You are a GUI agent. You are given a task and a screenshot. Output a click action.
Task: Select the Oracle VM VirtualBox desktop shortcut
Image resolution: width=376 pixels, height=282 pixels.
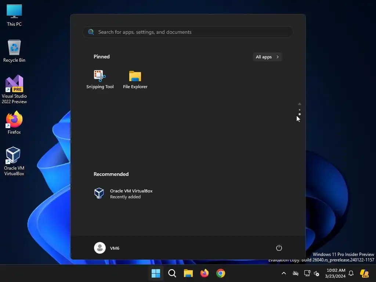click(x=14, y=161)
